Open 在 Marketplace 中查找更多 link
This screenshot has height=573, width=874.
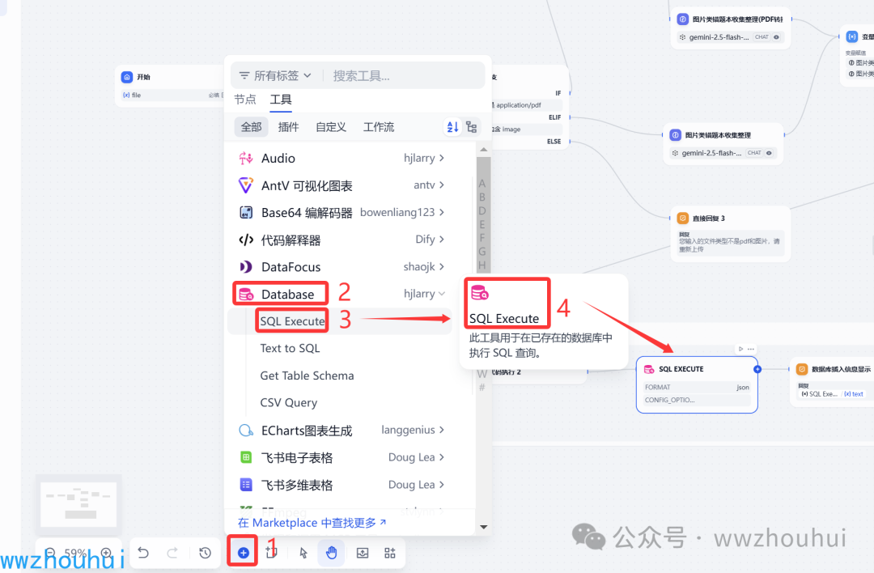pos(312,523)
